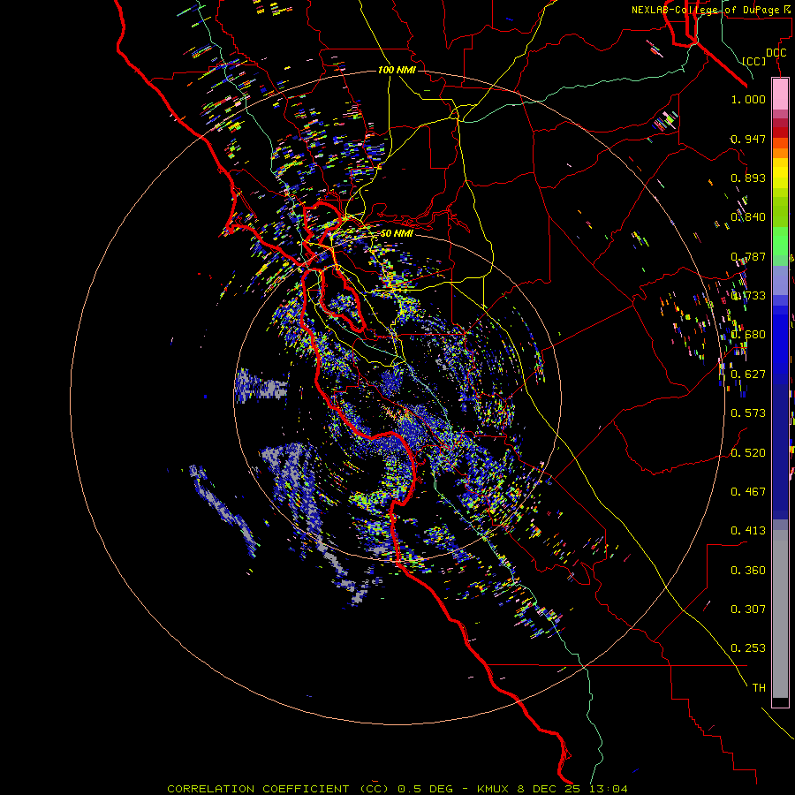Click CORRELATION COEFFICIENT in the footer caption
This screenshot has width=795, height=795.
pos(258,789)
